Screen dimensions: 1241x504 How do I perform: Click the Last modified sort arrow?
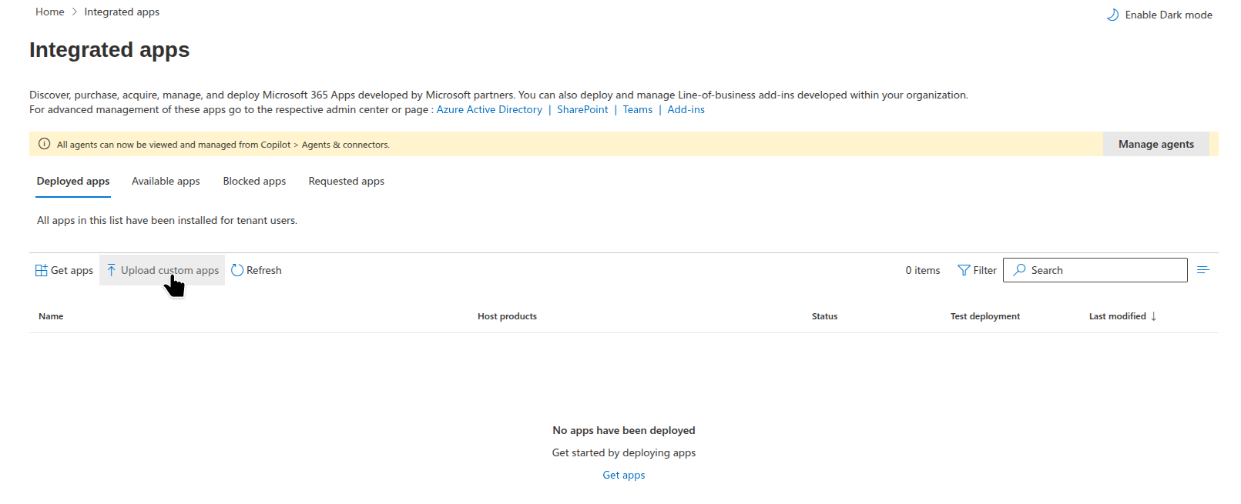point(1153,316)
